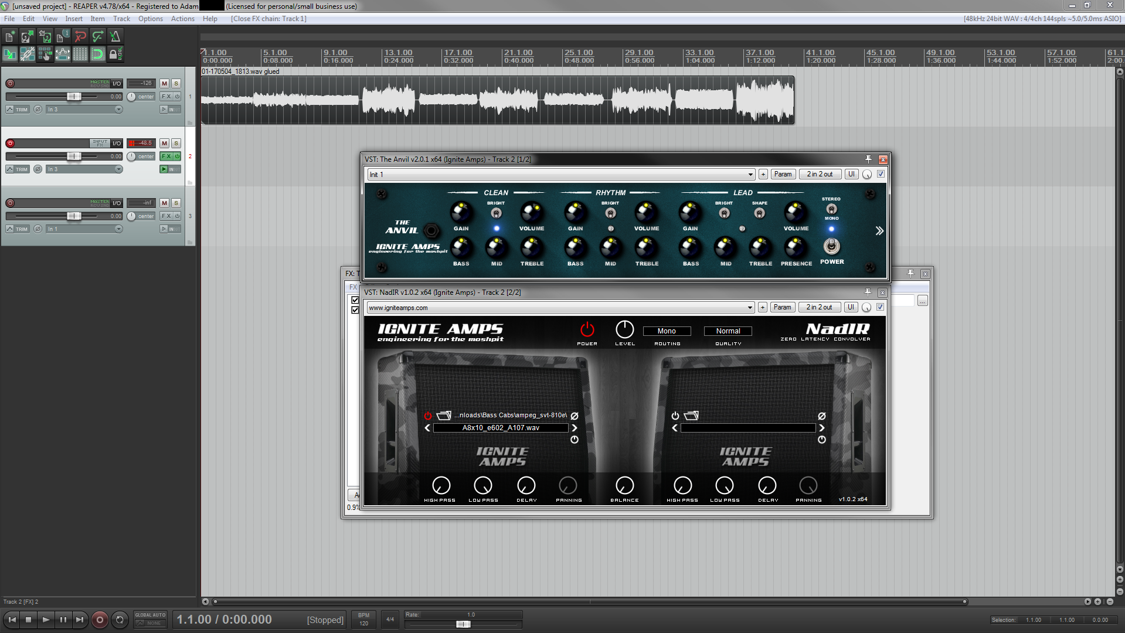Open track 2 input dropdown In 3
1125x633 pixels.
click(84, 169)
